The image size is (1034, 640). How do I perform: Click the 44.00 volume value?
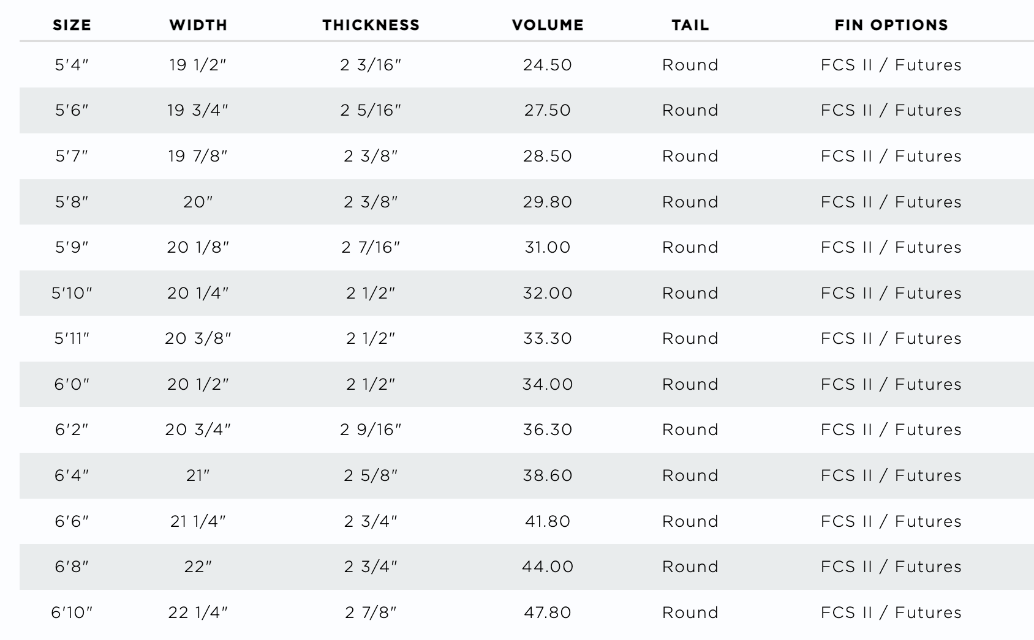tap(548, 567)
